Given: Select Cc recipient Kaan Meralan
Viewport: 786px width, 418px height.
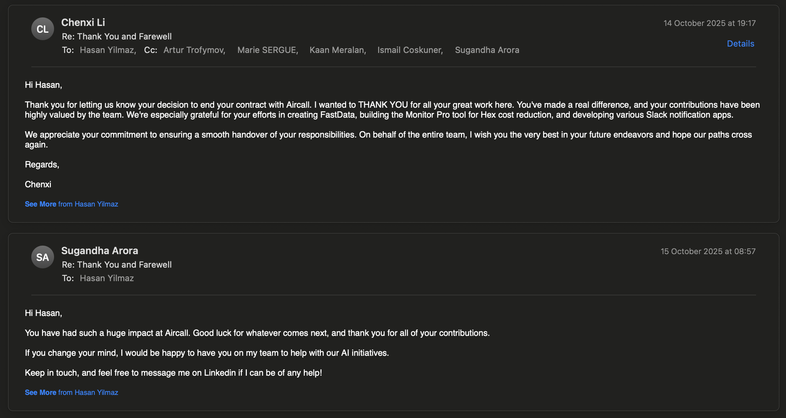Looking at the screenshot, I should click(x=337, y=50).
